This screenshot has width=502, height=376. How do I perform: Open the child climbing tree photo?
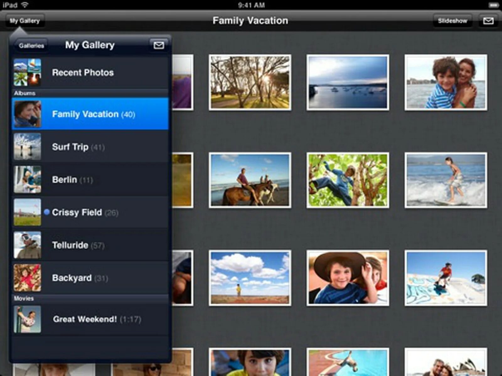click(x=348, y=180)
